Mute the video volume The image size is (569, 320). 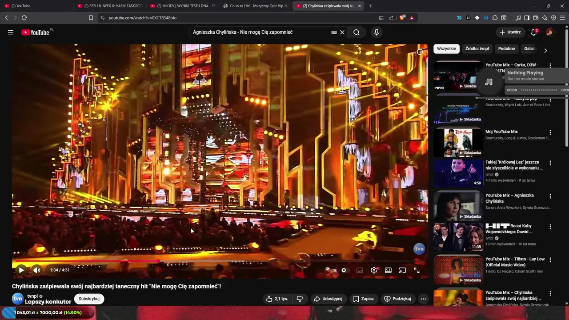click(36, 270)
